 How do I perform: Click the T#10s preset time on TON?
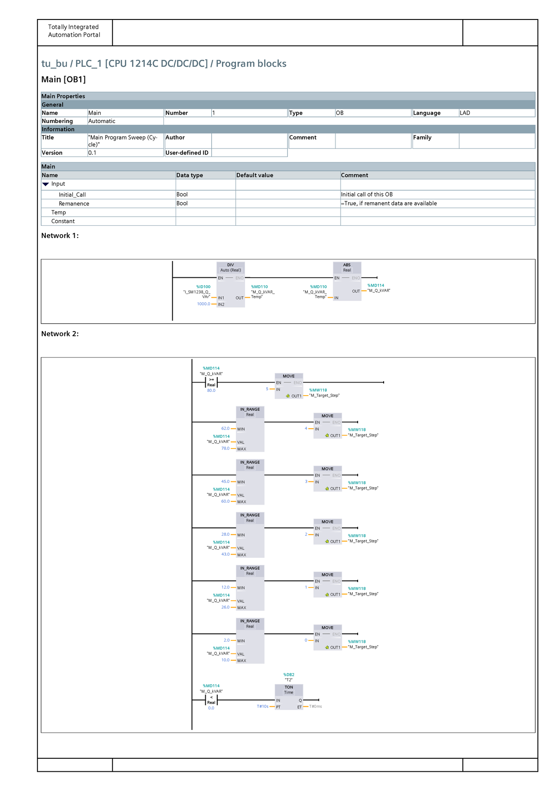(263, 706)
